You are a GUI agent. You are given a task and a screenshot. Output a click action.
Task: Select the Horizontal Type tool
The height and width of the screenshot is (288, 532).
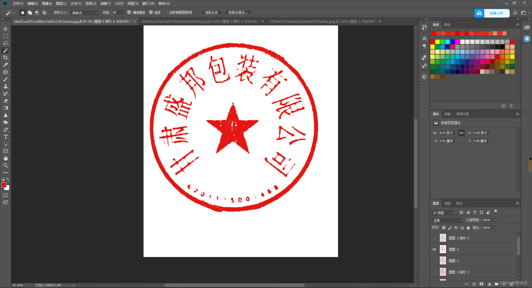pyautogui.click(x=6, y=137)
